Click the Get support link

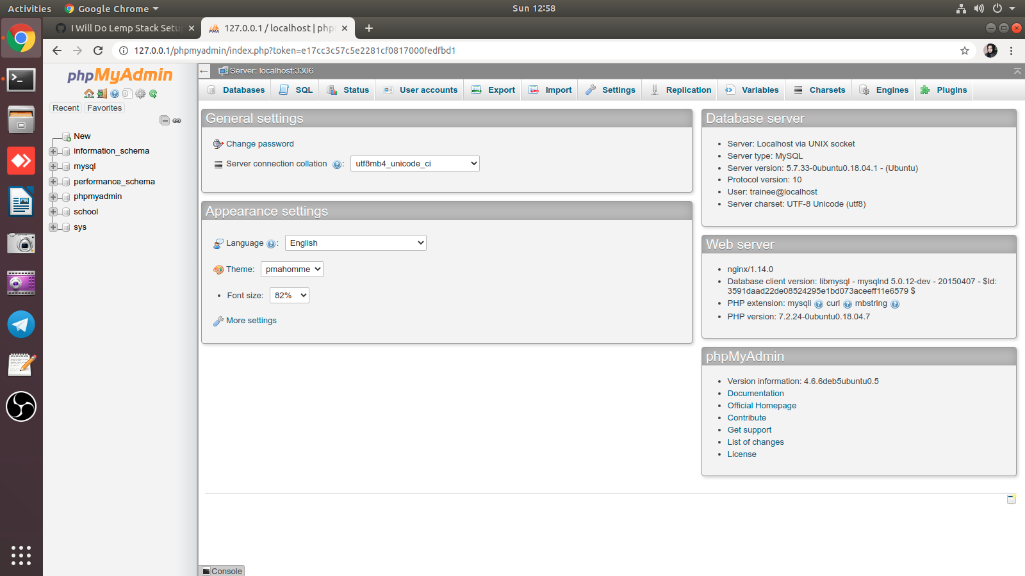[x=749, y=430]
